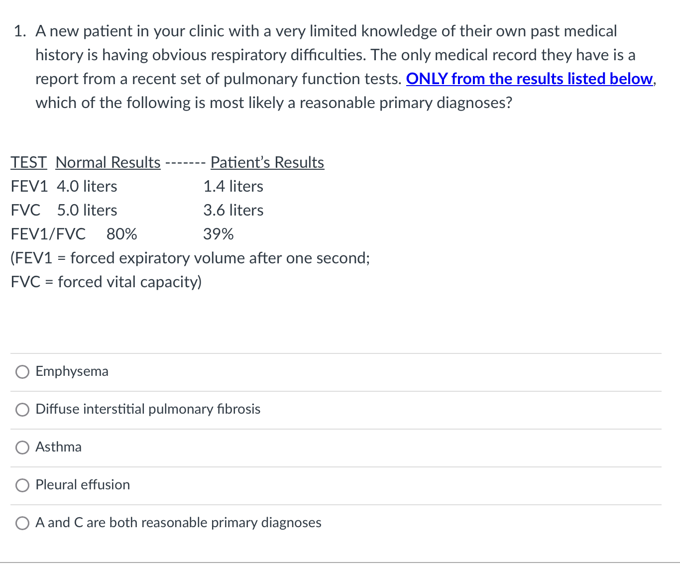Pick the Asthma radio button

22,448
